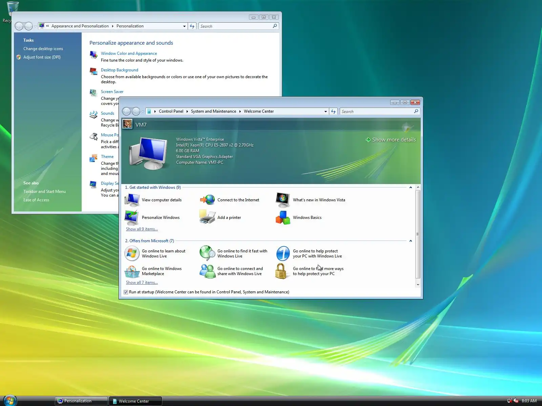Open Welcome Center recent pages dropdown arrow

143,111
